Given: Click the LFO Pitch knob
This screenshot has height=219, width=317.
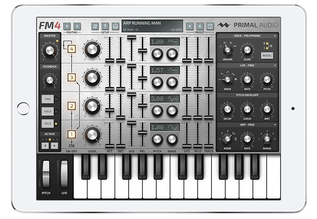Looking at the screenshot, I should click(267, 79).
